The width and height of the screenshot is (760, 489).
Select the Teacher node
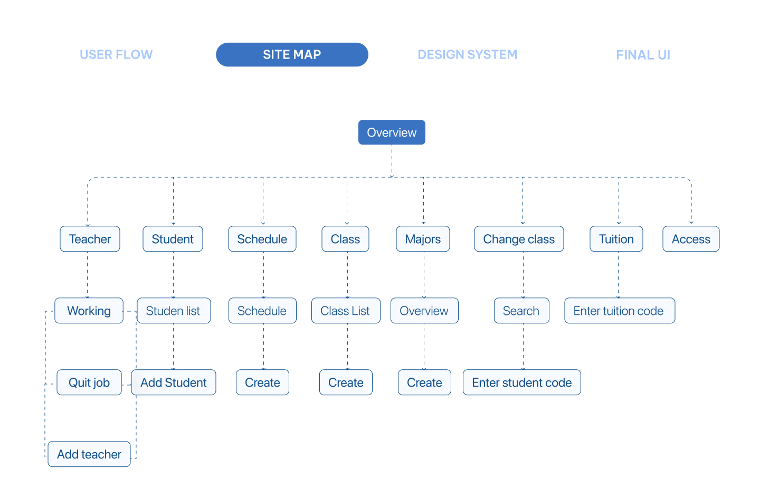coord(90,239)
